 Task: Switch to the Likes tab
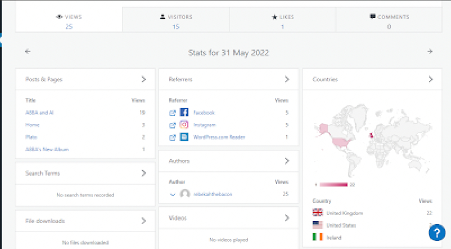[282, 19]
